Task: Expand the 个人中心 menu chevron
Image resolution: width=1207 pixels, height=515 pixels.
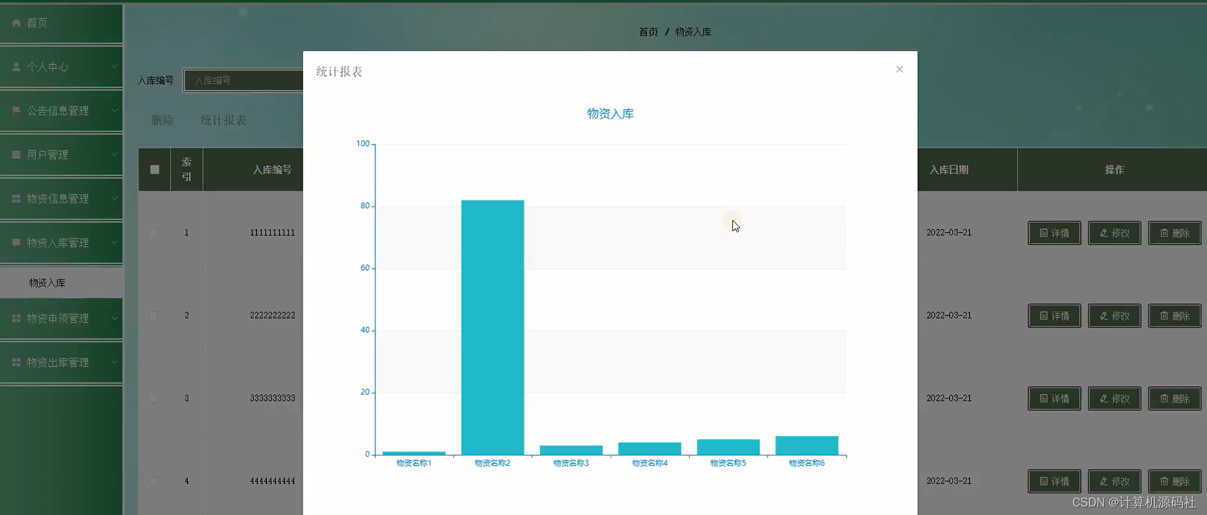Action: pos(114,67)
